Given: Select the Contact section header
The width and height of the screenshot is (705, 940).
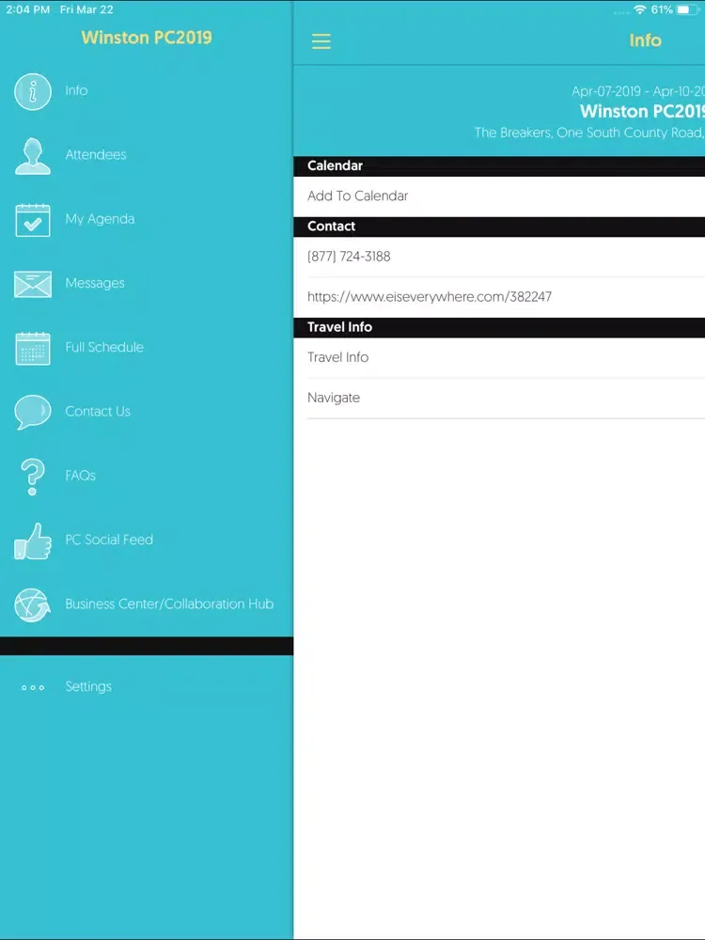Looking at the screenshot, I should tap(499, 227).
